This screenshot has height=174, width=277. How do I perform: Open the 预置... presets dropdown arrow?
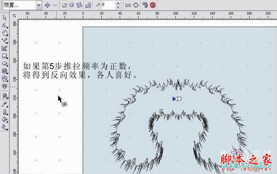[39, 5]
